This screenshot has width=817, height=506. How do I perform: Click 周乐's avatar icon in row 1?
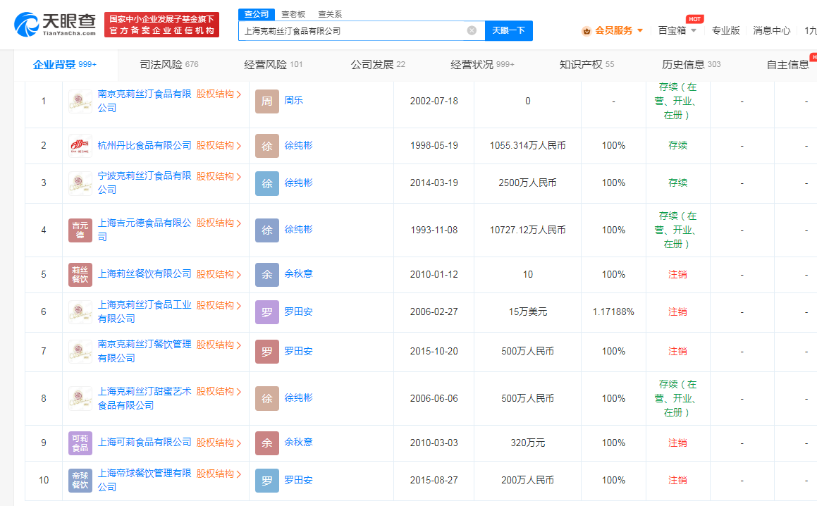click(267, 101)
